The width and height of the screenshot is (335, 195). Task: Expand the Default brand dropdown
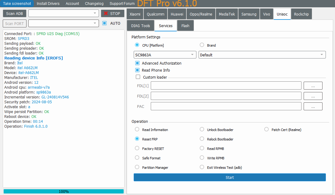262,55
